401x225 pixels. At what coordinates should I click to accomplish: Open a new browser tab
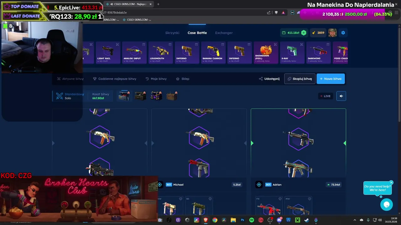point(158,4)
